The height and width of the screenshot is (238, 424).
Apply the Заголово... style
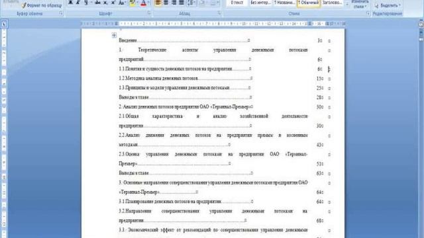point(333,3)
